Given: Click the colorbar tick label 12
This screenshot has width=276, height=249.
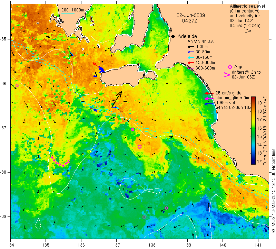Looking at the screenshot, I should 260,162.
